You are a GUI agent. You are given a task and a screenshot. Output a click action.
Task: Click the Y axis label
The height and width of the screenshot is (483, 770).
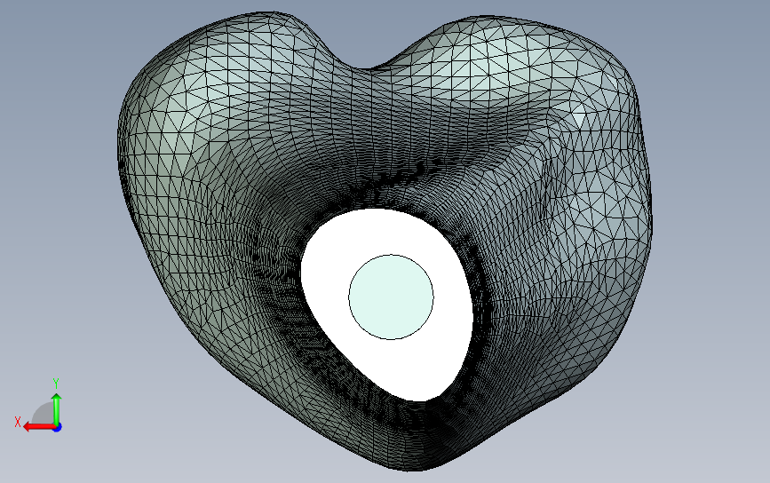click(x=56, y=383)
